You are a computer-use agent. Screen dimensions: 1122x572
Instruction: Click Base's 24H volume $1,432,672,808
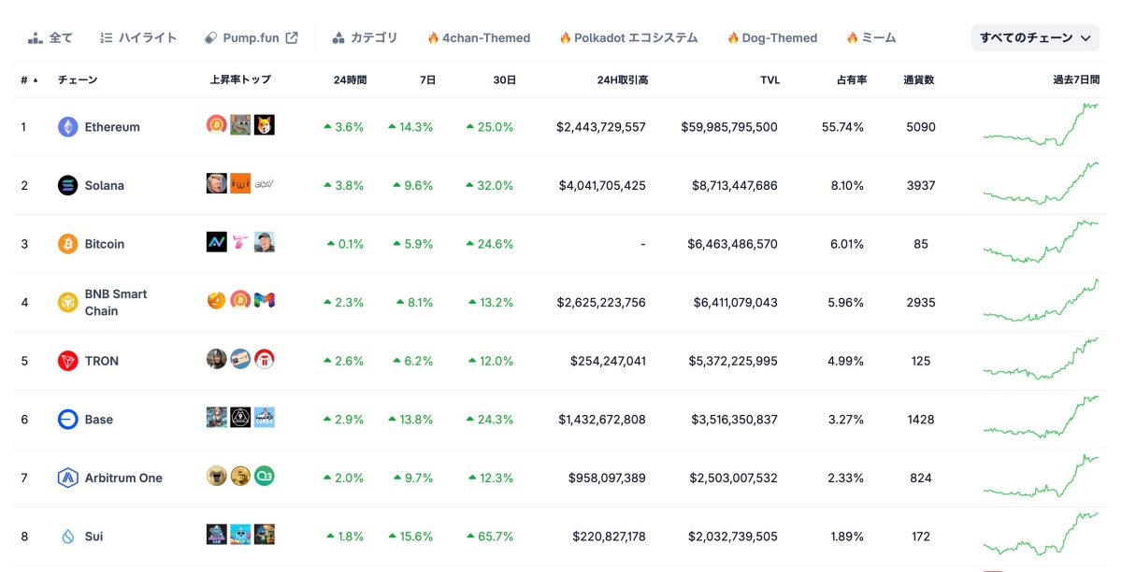[602, 420]
